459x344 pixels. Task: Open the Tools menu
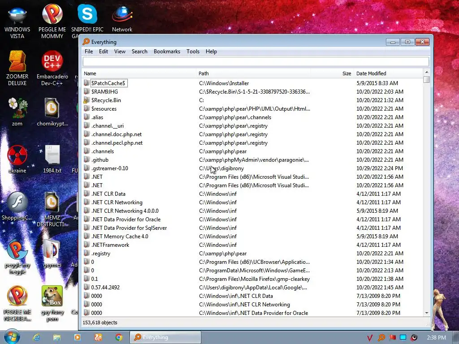pyautogui.click(x=193, y=52)
